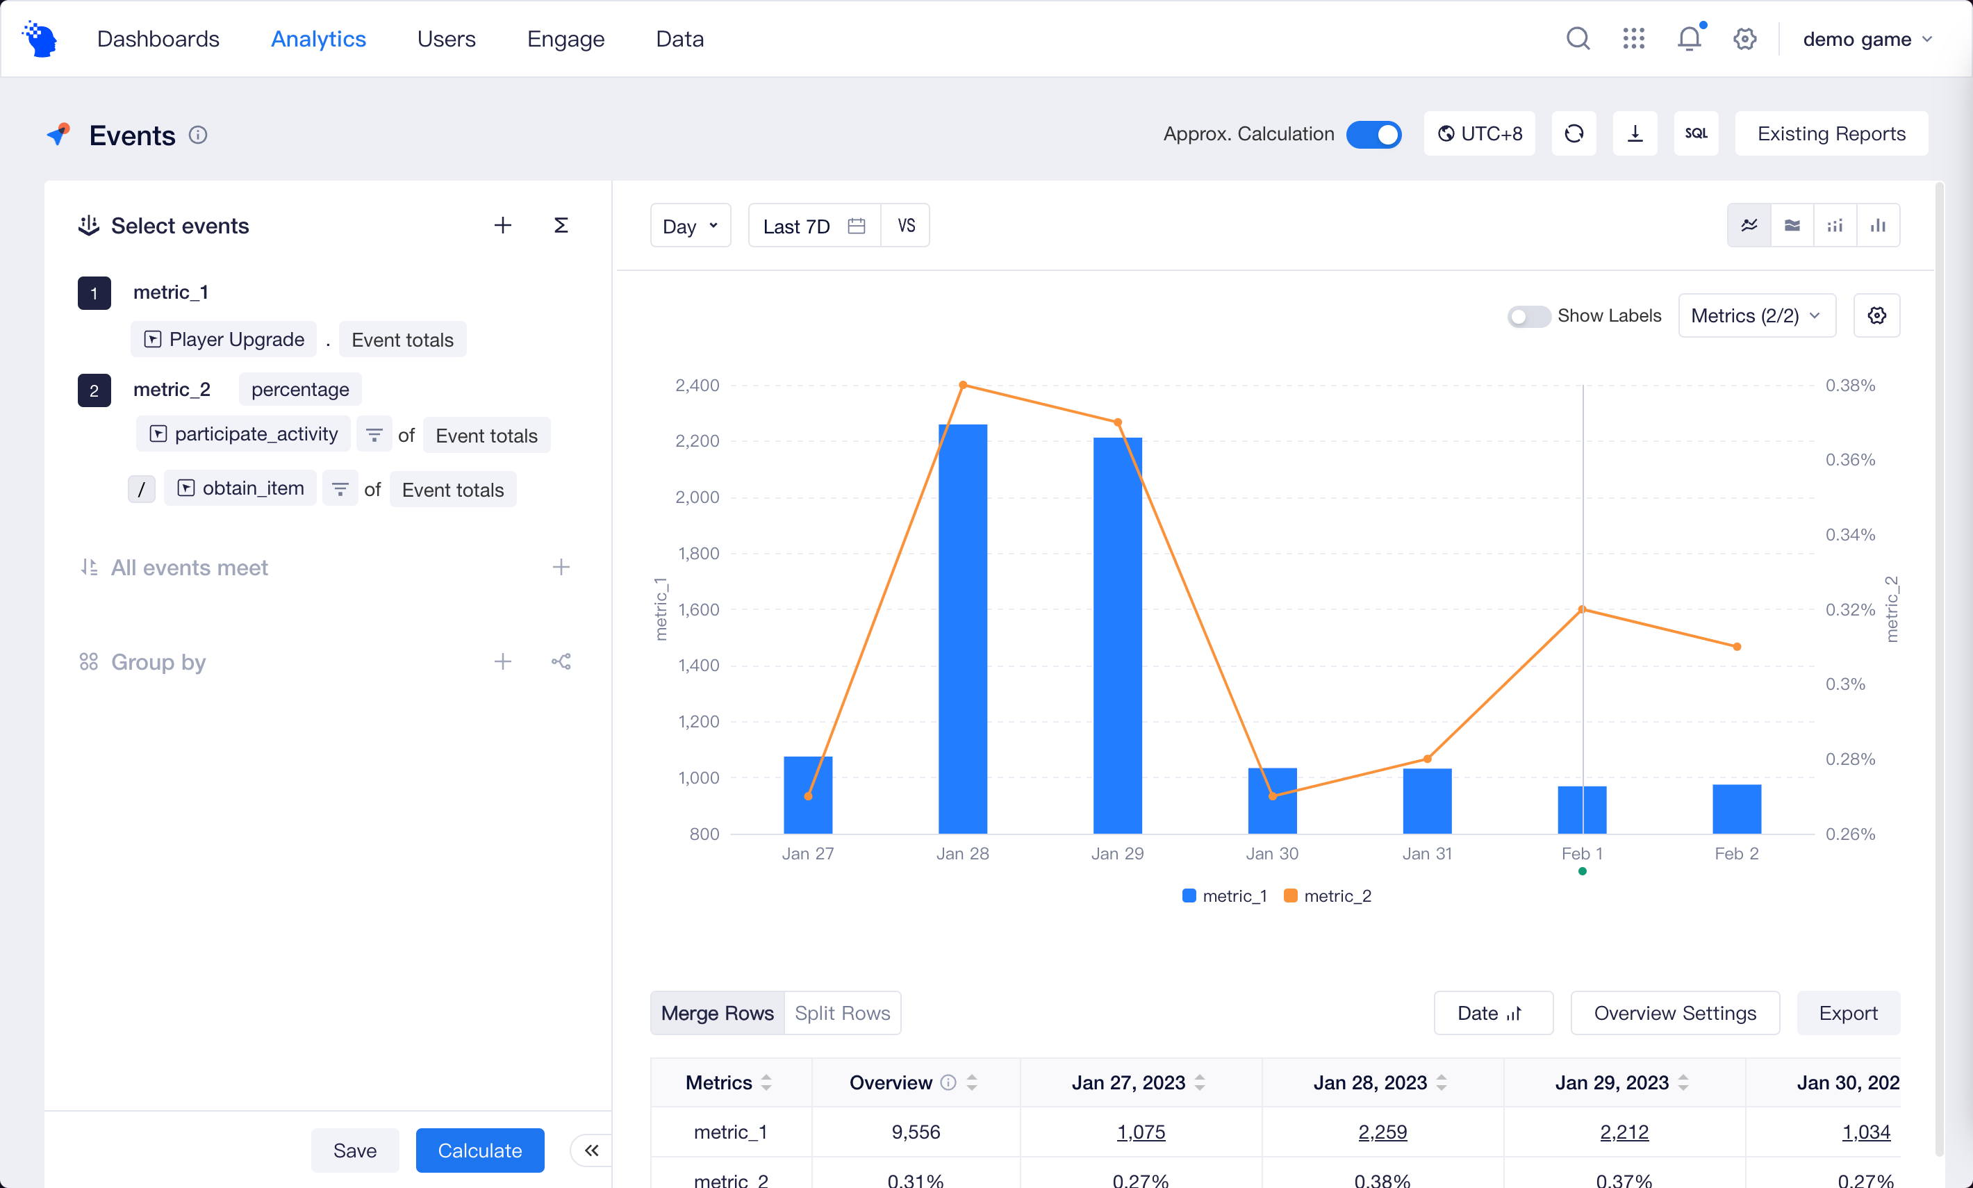
Task: Refresh the report data
Action: click(1574, 133)
